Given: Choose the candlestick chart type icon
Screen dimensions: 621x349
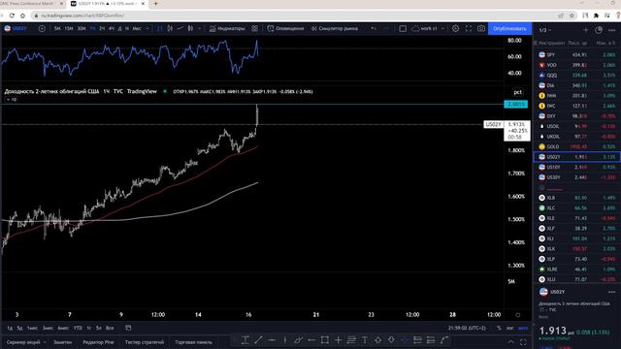Looking at the screenshot, I should [170, 28].
